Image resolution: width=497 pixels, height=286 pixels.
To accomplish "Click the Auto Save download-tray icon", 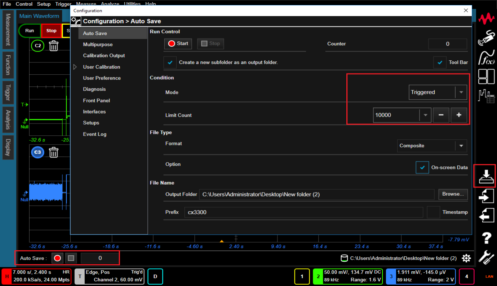I will coord(486,176).
